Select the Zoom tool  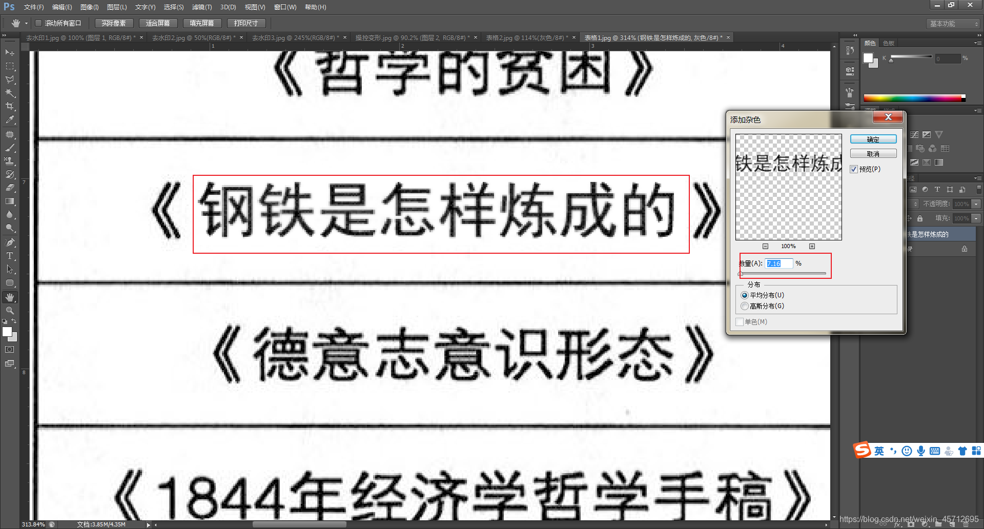point(9,311)
